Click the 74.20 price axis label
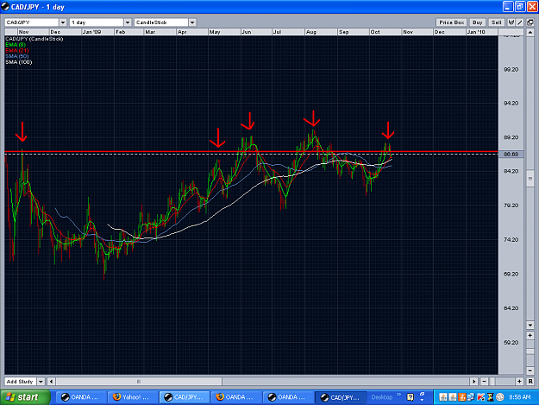 click(511, 240)
